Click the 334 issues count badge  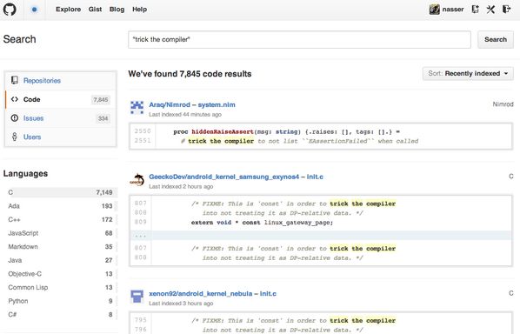click(x=103, y=118)
